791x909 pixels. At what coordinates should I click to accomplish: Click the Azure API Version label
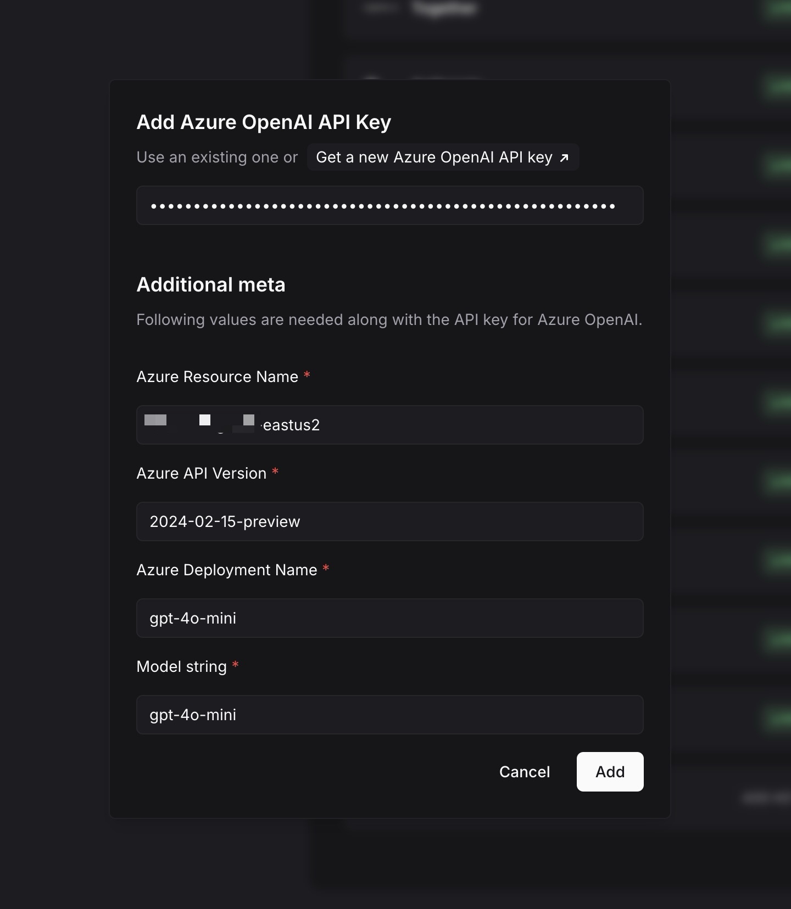(x=202, y=473)
